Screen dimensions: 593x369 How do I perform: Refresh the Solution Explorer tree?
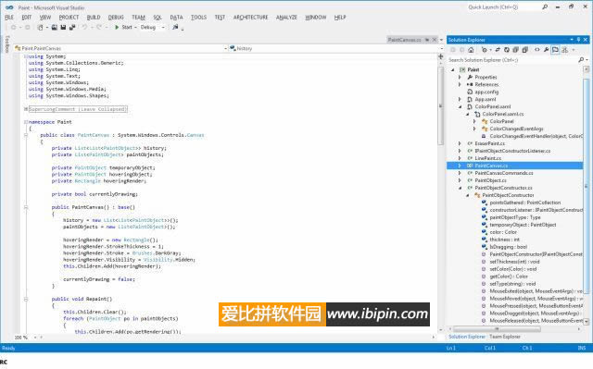[507, 50]
